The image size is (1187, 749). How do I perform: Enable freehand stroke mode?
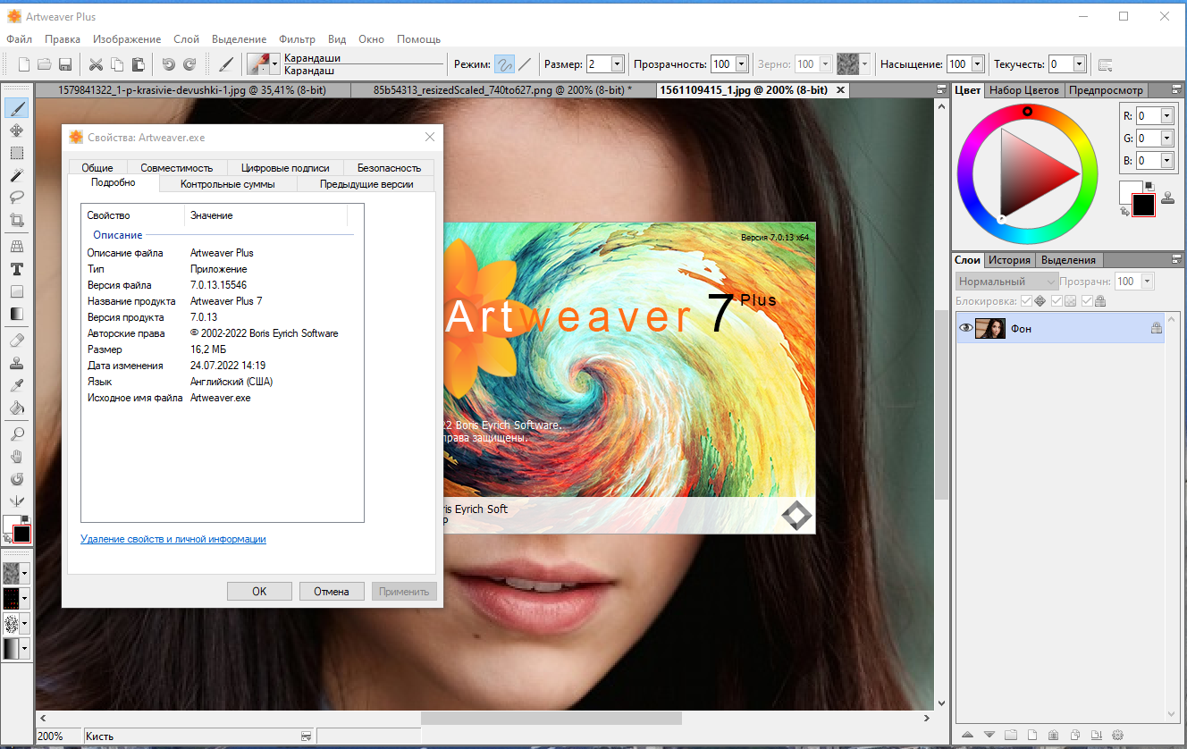tap(505, 64)
